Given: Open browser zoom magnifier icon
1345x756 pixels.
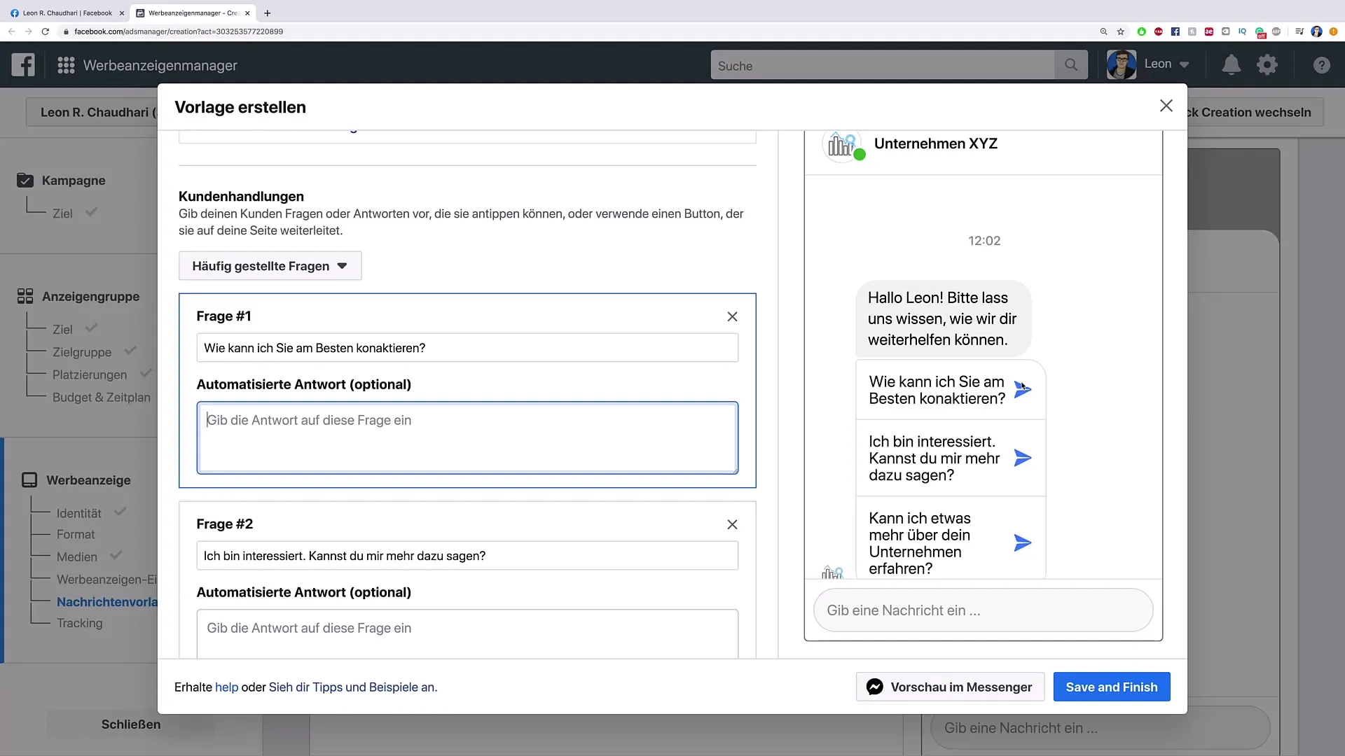Looking at the screenshot, I should tap(1104, 31).
